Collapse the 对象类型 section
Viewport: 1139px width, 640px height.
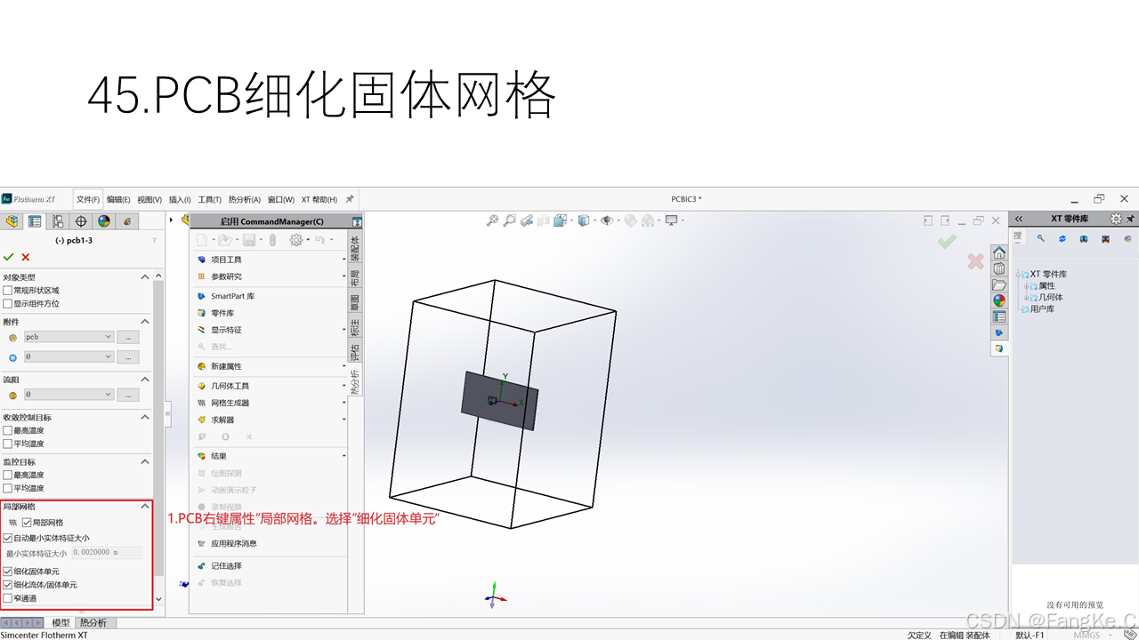pyautogui.click(x=146, y=277)
